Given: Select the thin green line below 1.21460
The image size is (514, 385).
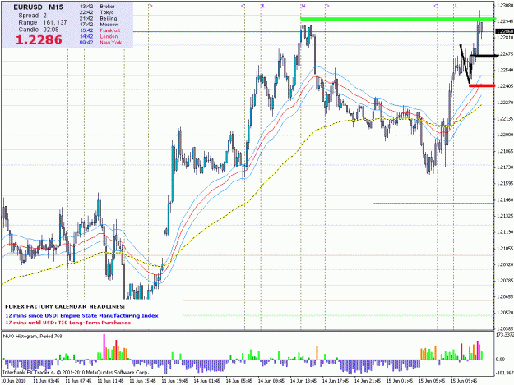Looking at the screenshot, I should click(433, 204).
